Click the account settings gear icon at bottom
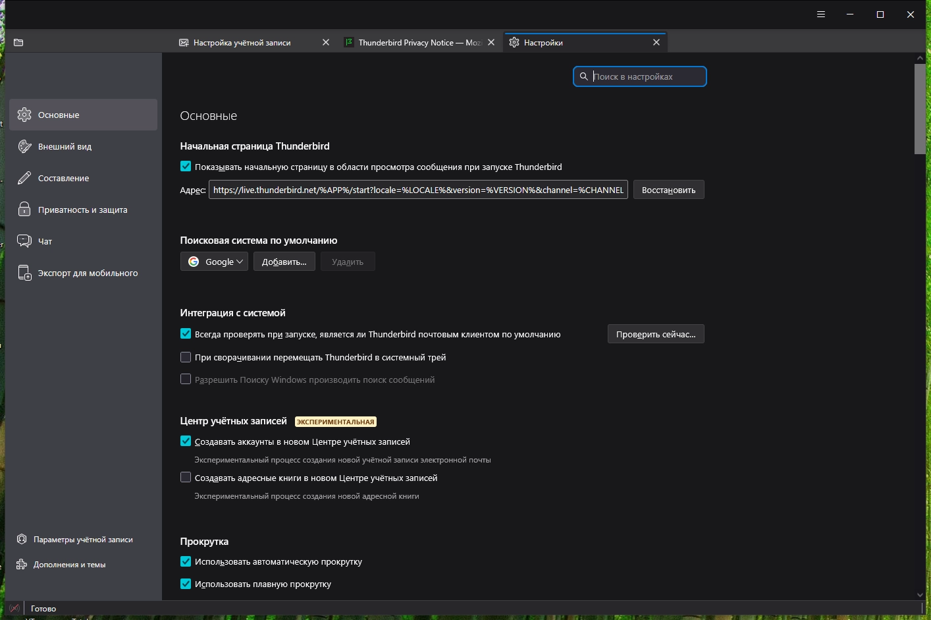931x620 pixels. [x=22, y=539]
